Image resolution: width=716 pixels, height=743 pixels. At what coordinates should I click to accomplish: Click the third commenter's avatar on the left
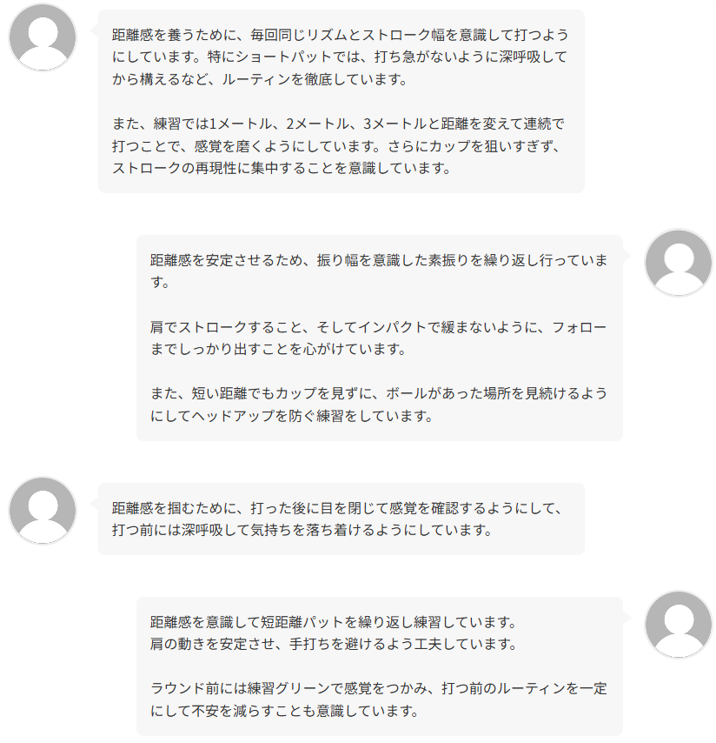click(x=43, y=511)
